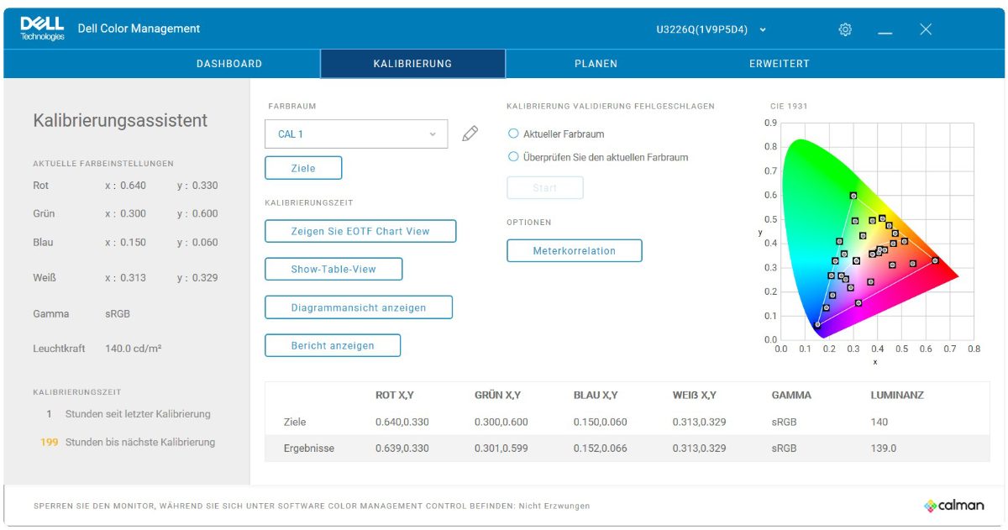Click the WEIß X,Y column header
The height and width of the screenshot is (530, 1008).
[695, 395]
